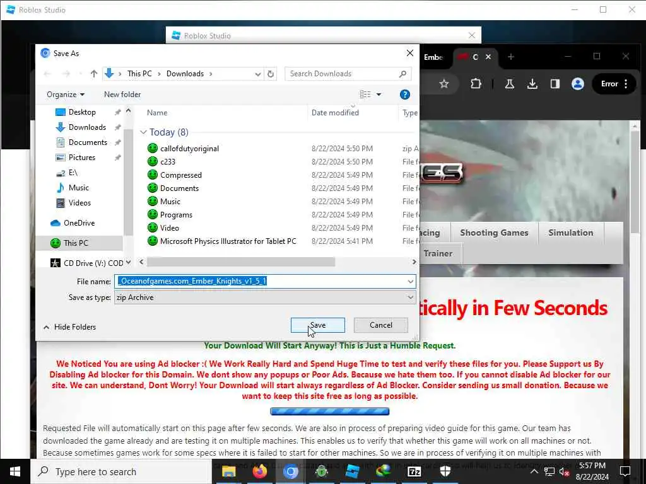Select This PC in the navigation pane
The width and height of the screenshot is (646, 484).
(76, 243)
